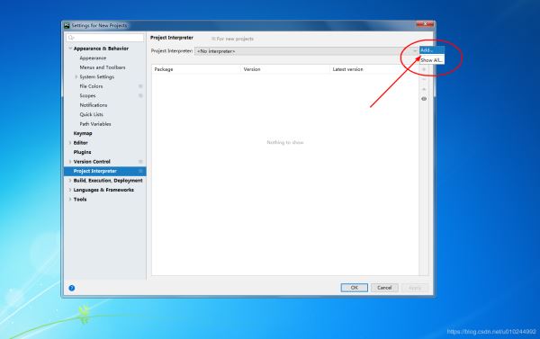Image resolution: width=540 pixels, height=339 pixels.
Task: Choose Show All... from the interpreter popup
Action: point(432,60)
